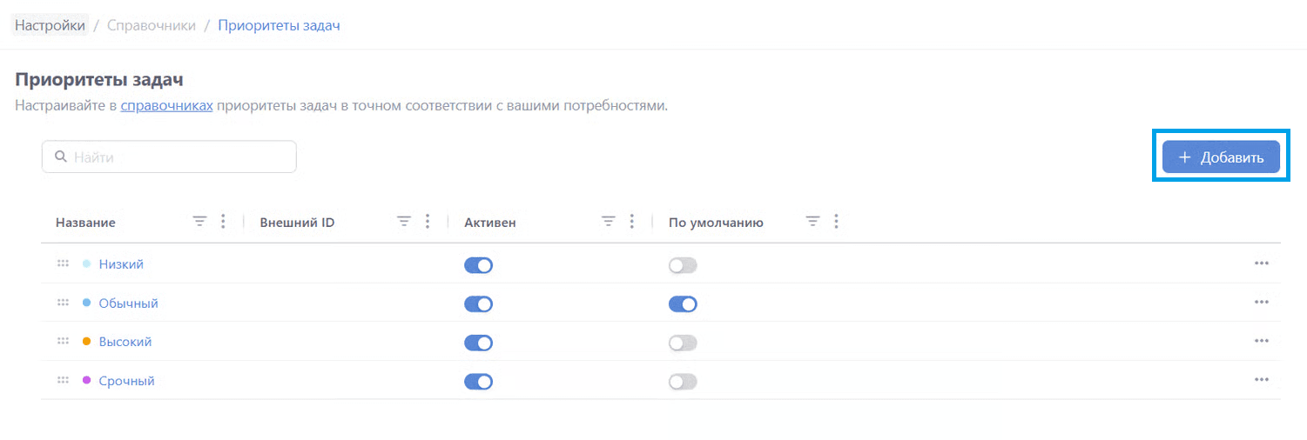Open the Внешний ID column filter icon
The width and height of the screenshot is (1307, 440).
coord(404,222)
